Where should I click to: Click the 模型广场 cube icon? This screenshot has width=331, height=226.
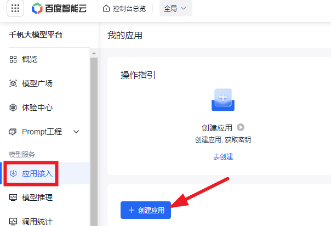pos(13,83)
